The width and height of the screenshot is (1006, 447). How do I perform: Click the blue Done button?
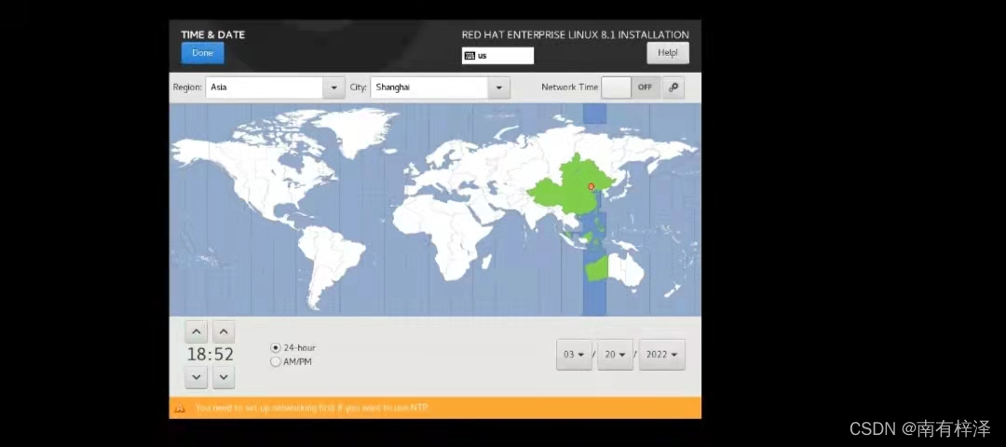203,53
